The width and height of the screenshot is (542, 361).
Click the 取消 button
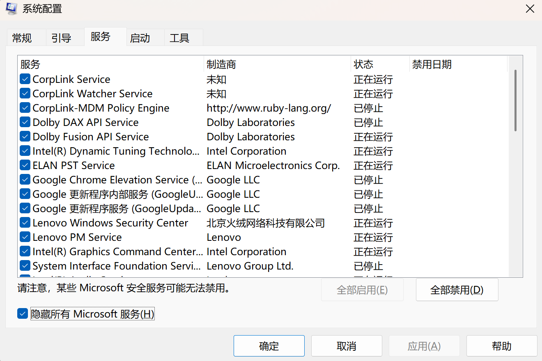point(346,346)
